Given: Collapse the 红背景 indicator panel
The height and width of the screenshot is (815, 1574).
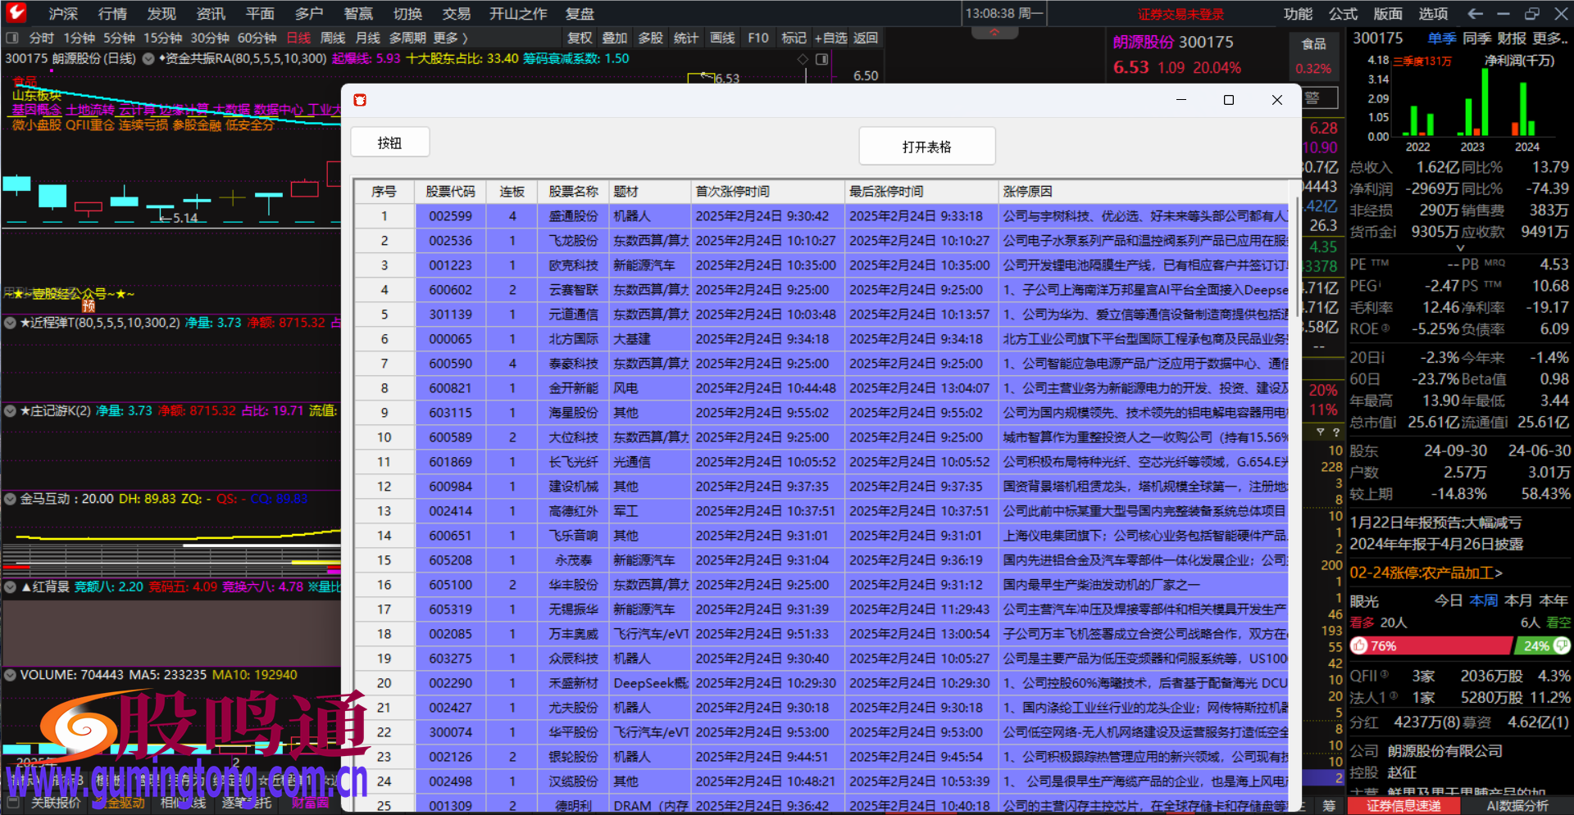Looking at the screenshot, I should pos(10,586).
